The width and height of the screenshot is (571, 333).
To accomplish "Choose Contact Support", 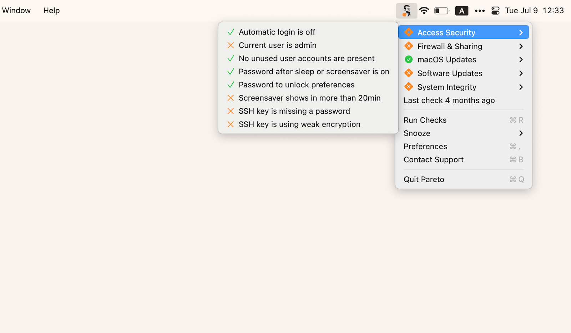I will [464, 160].
